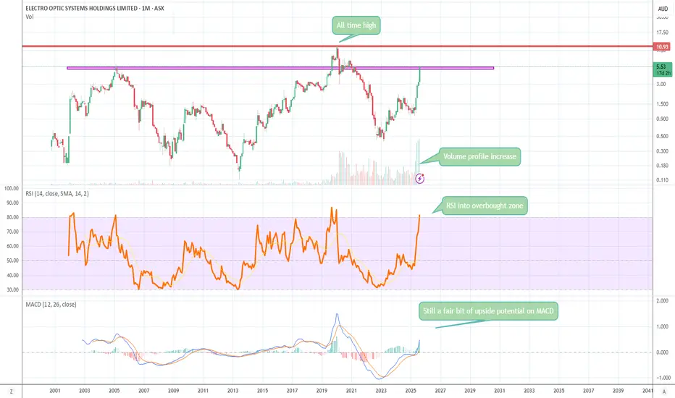The height and width of the screenshot is (398, 675).
Task: Click the 2019 year label
Action: click(x=322, y=391)
